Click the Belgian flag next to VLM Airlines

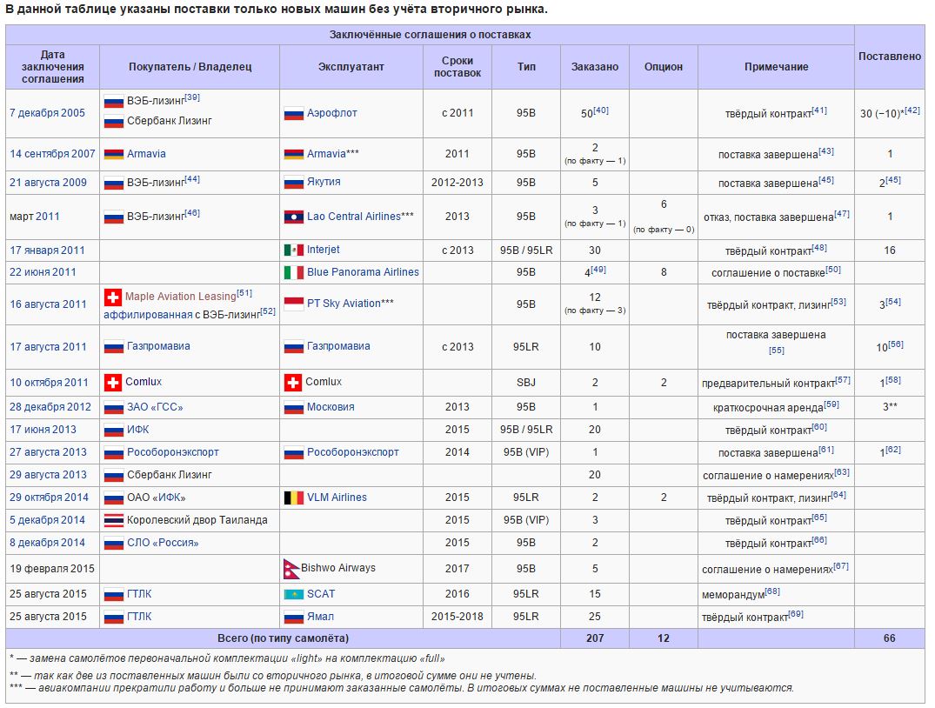[293, 498]
